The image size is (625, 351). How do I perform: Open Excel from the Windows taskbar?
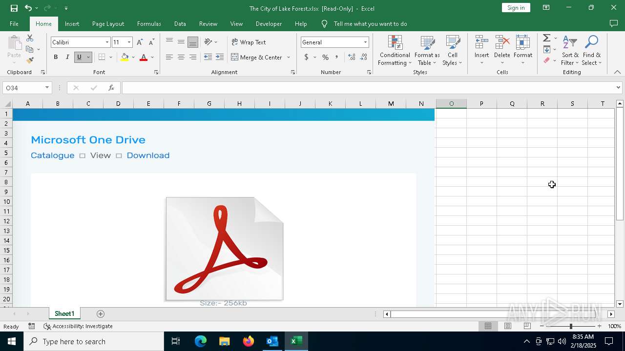[296, 341]
